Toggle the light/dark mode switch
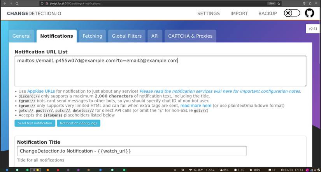Screen dimensions: 321x172 point(292,13)
